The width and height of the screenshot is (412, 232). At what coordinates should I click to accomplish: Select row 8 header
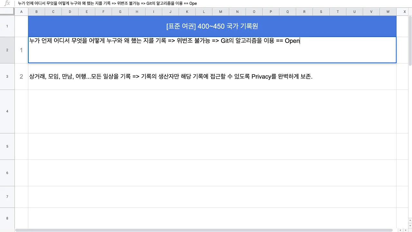pos(7,218)
